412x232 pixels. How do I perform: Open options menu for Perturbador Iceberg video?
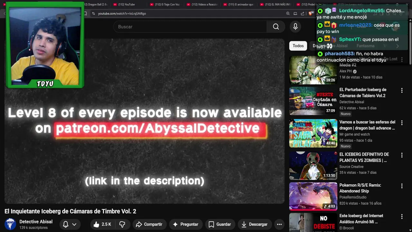coord(402,91)
